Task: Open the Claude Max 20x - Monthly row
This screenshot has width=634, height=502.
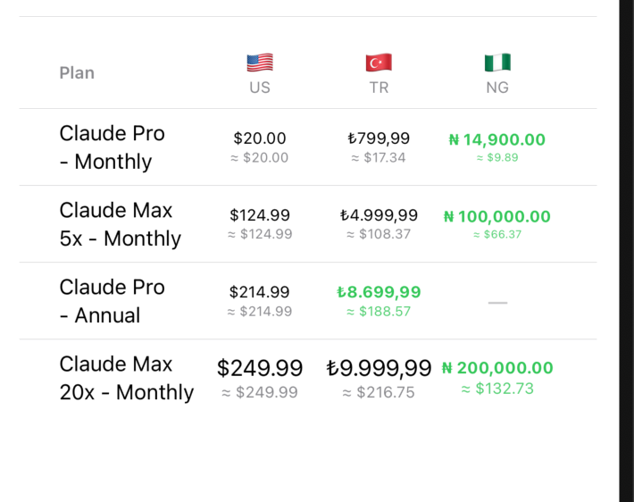Action: coord(308,378)
